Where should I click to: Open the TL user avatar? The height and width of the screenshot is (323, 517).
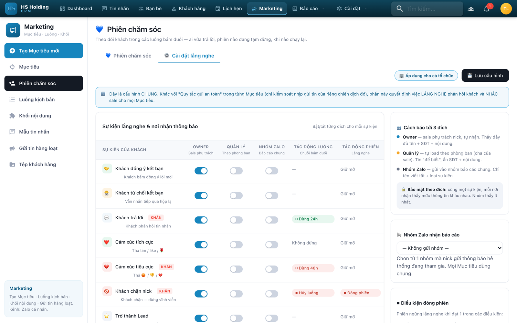[x=506, y=9]
